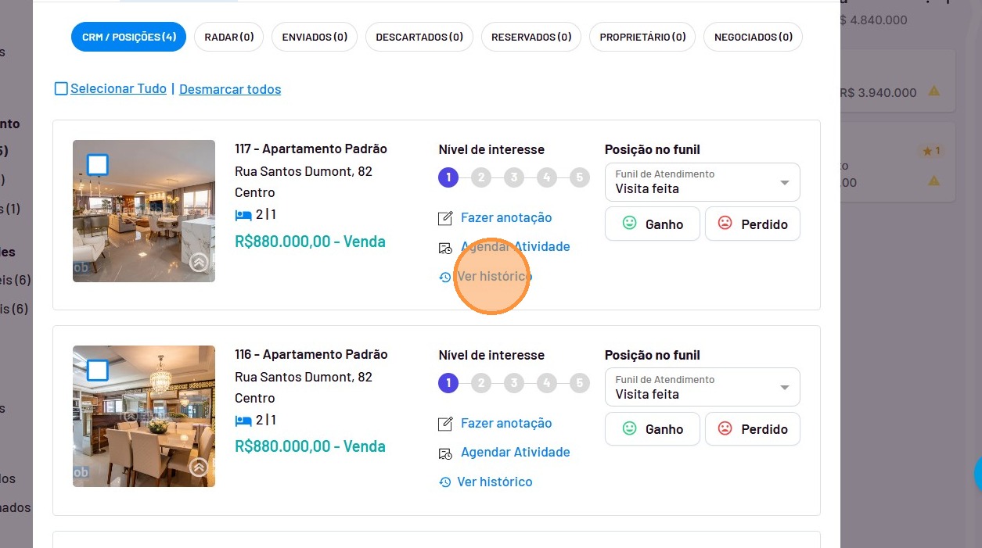Click the red sad face icon on property 116's Perdido button

(725, 428)
